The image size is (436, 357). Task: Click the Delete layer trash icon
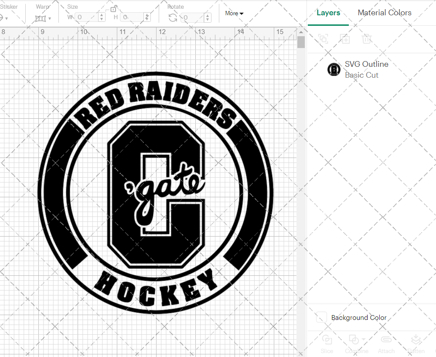(367, 39)
